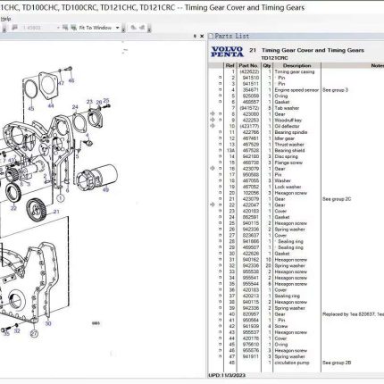The image size is (384, 384).
Task: Sort by the Part No. column header
Action: click(x=248, y=65)
